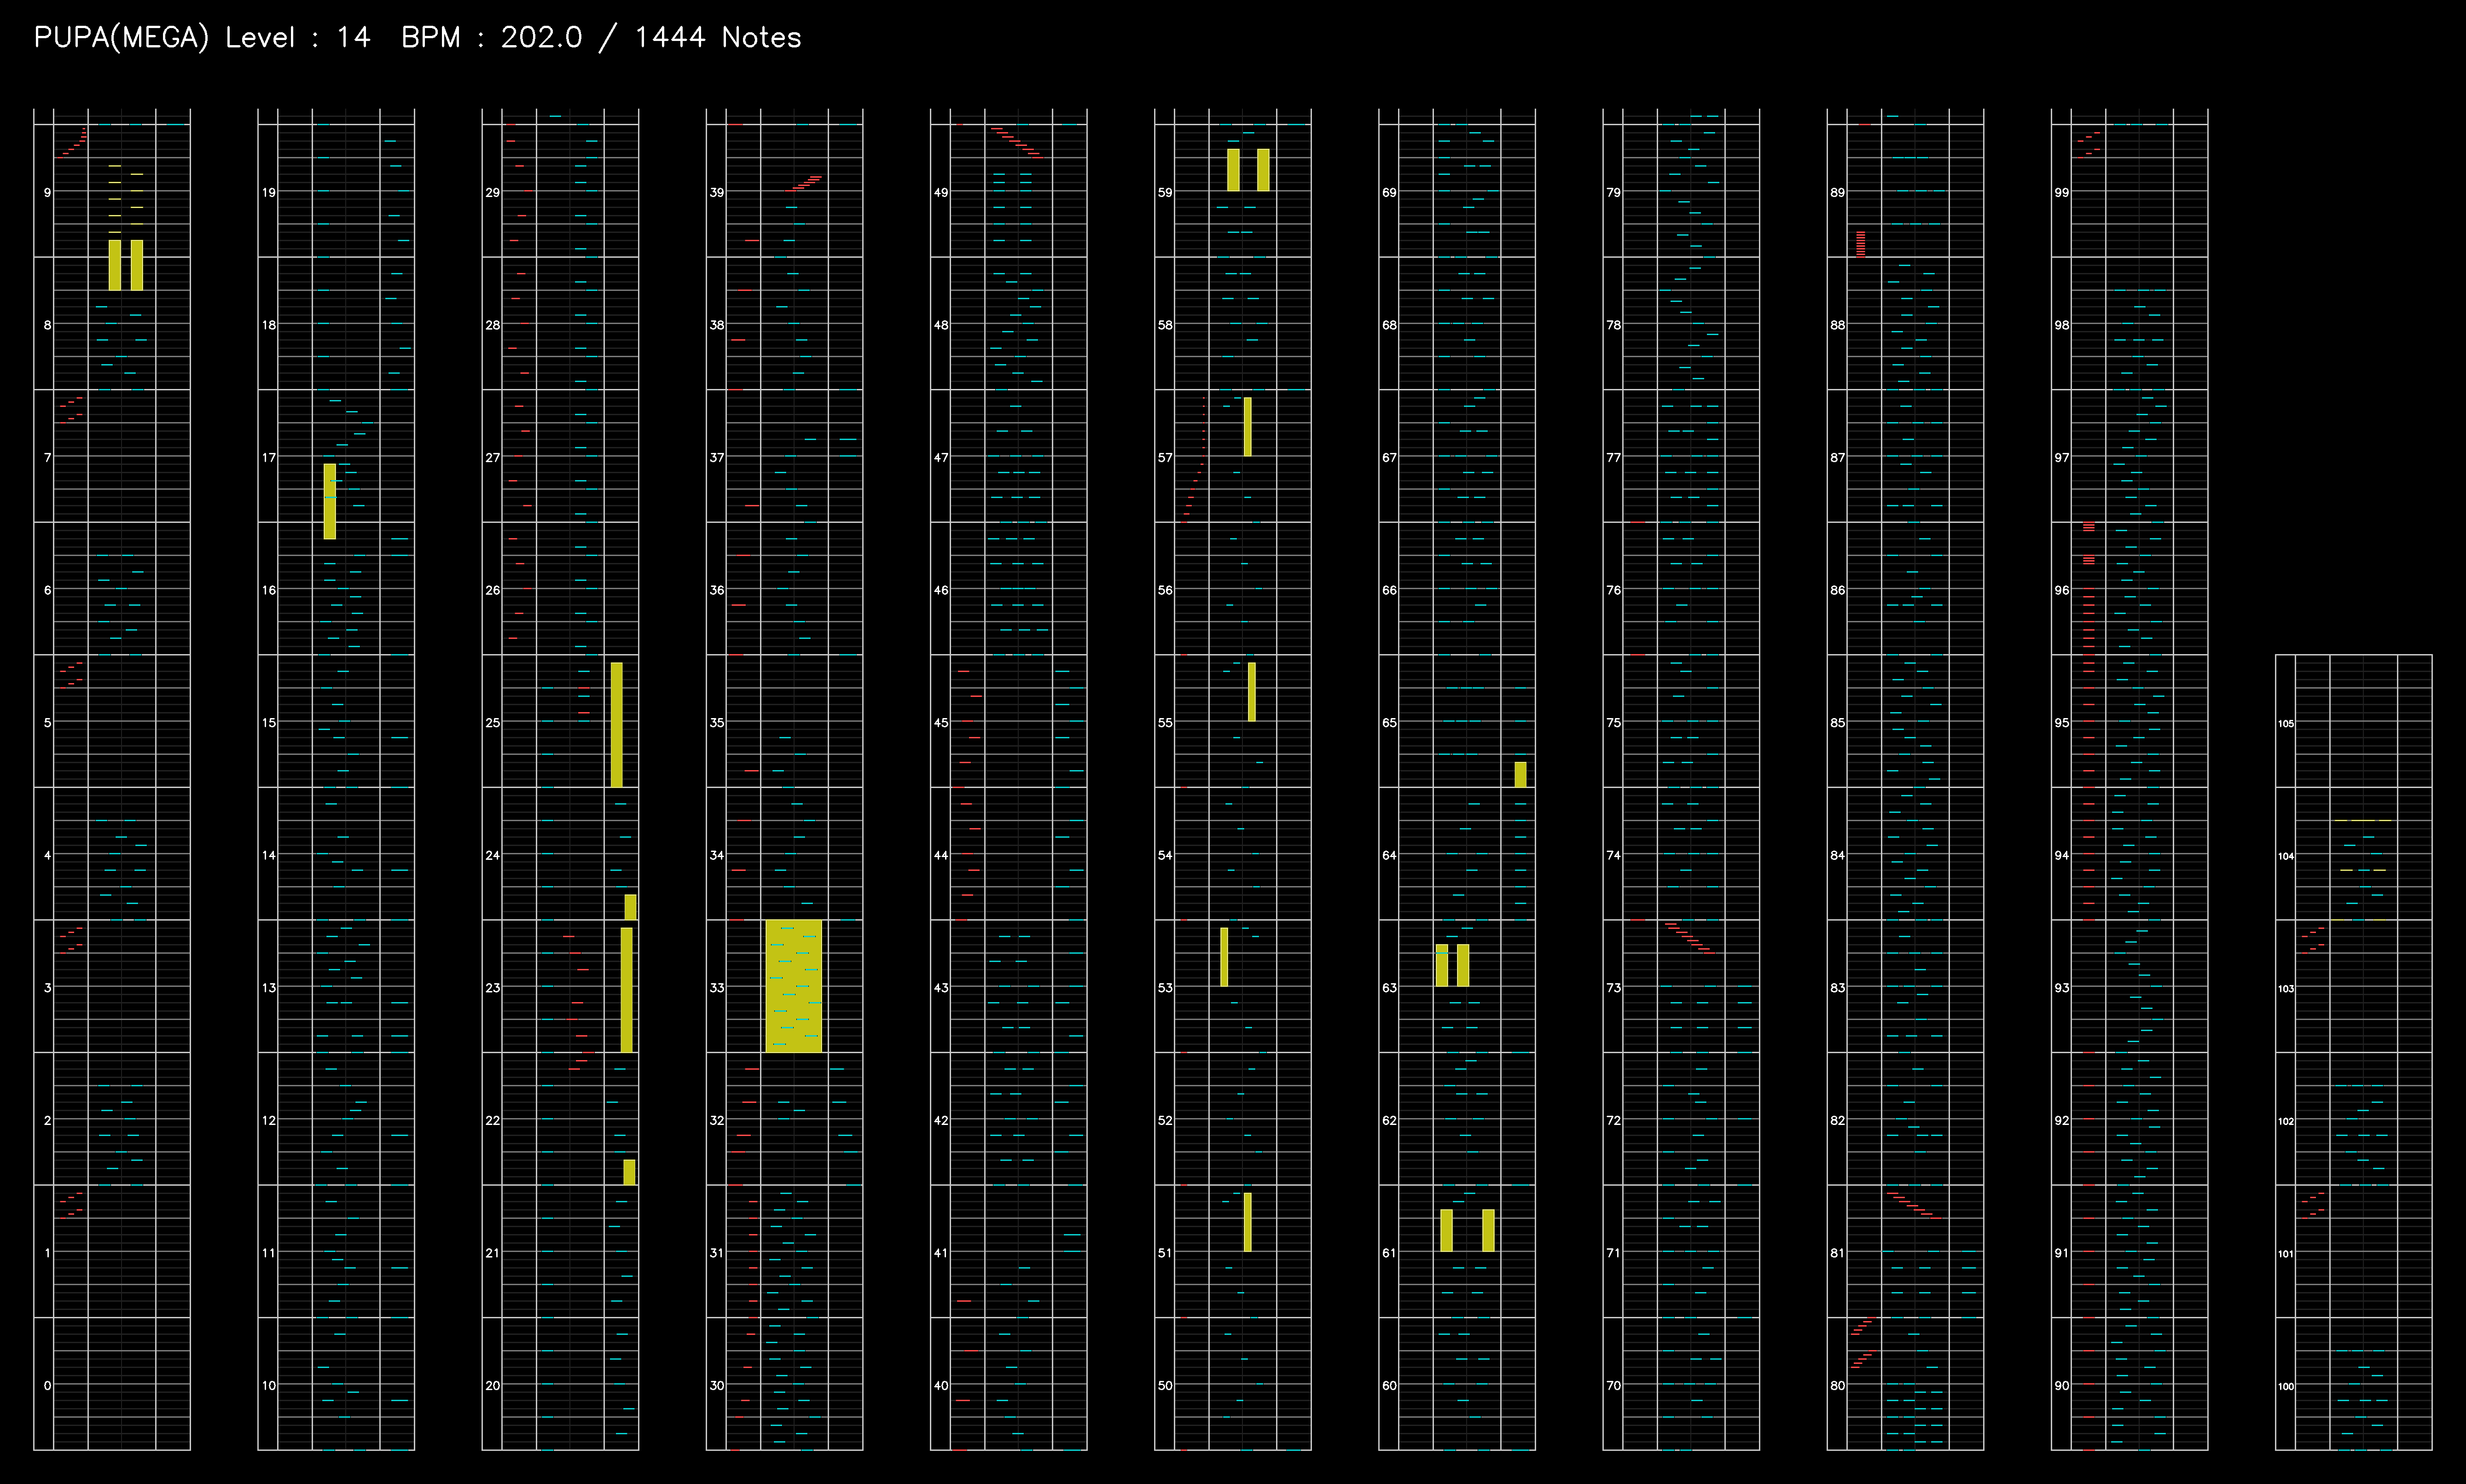
Task: Click the long red diagonal slide in measure 57
Action: pyautogui.click(x=1193, y=460)
